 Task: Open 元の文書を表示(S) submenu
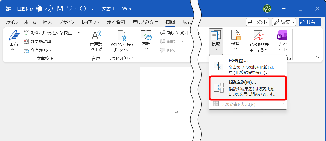click(x=248, y=104)
